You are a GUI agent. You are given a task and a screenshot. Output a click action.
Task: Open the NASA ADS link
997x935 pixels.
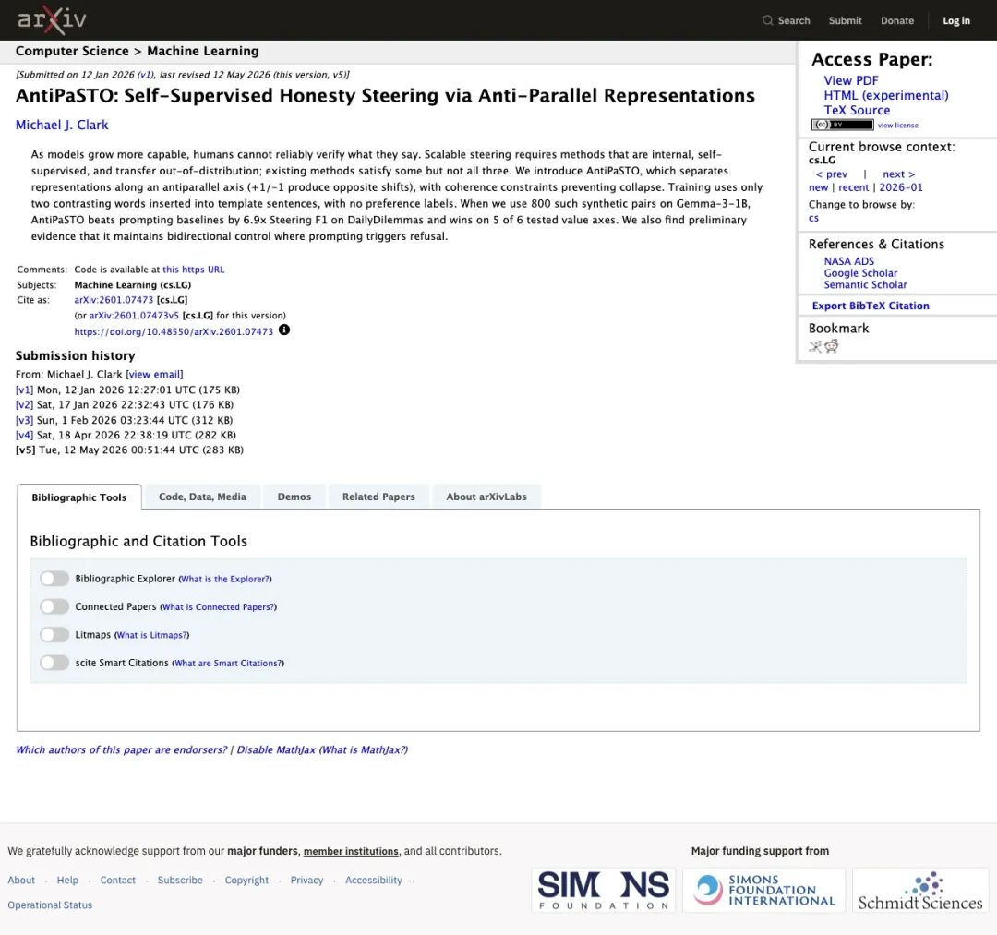point(849,261)
